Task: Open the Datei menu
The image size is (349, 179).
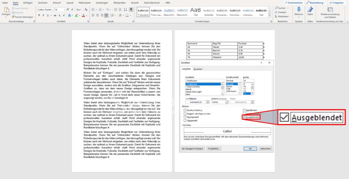Action: click(x=5, y=3)
